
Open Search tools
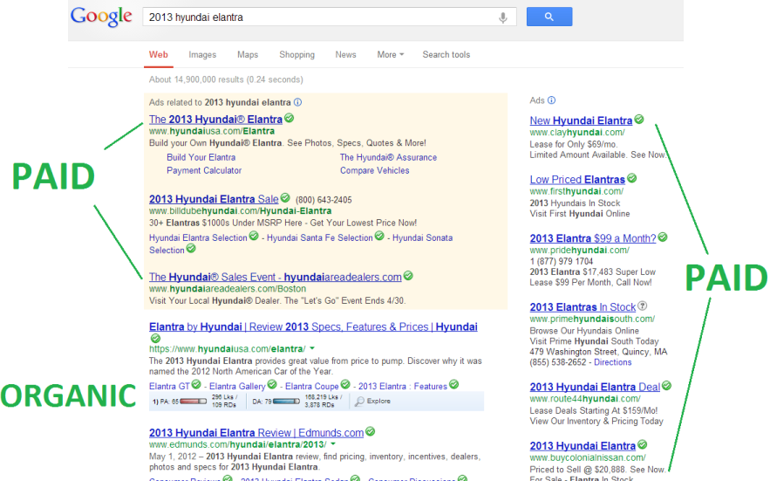446,55
